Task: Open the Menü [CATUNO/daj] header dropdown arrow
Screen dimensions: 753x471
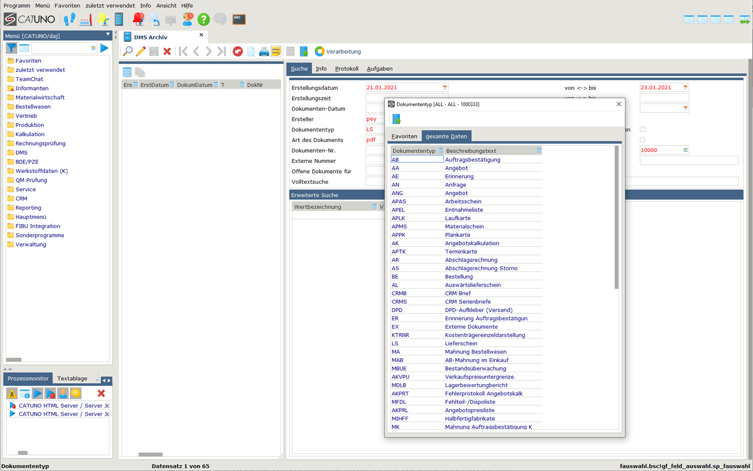Action: tap(107, 35)
